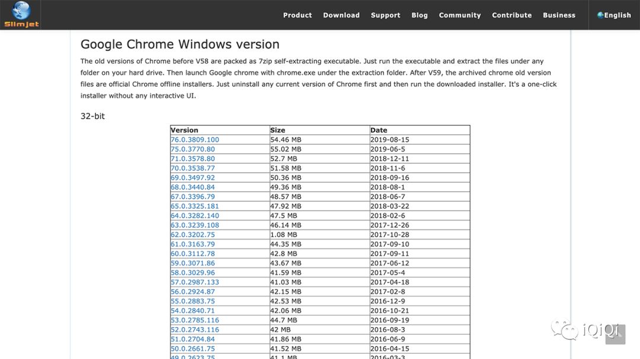Download Chrome version 70.0.3538.77

(193, 169)
